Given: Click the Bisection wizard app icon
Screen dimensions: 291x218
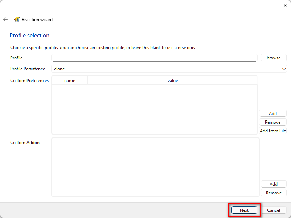Looking at the screenshot, I should [x=17, y=20].
